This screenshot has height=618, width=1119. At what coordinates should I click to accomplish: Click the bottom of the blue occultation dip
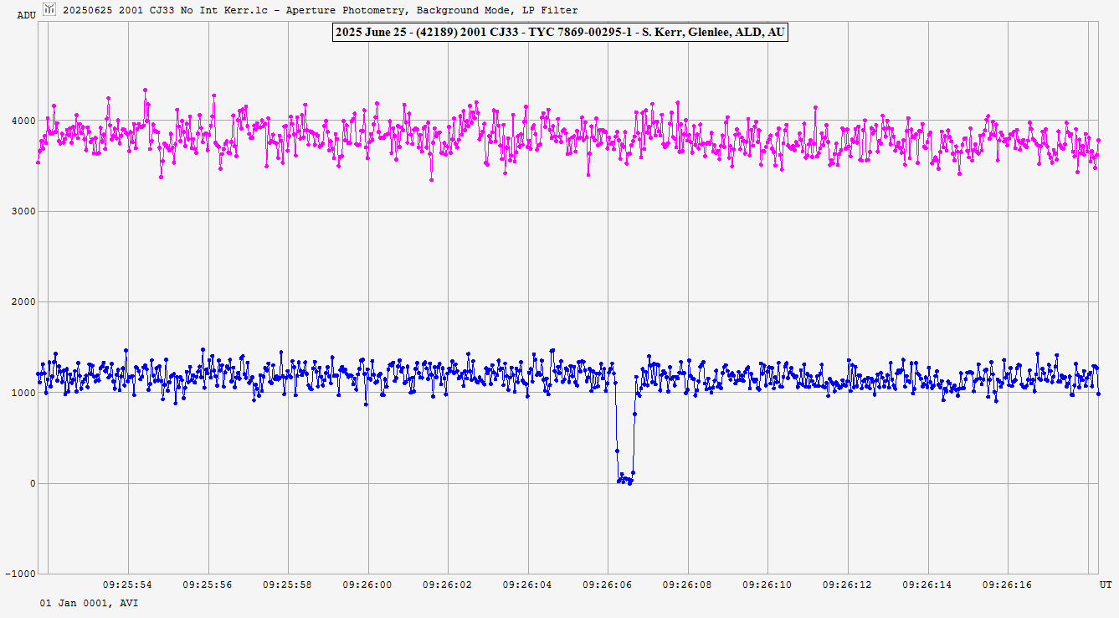(624, 480)
